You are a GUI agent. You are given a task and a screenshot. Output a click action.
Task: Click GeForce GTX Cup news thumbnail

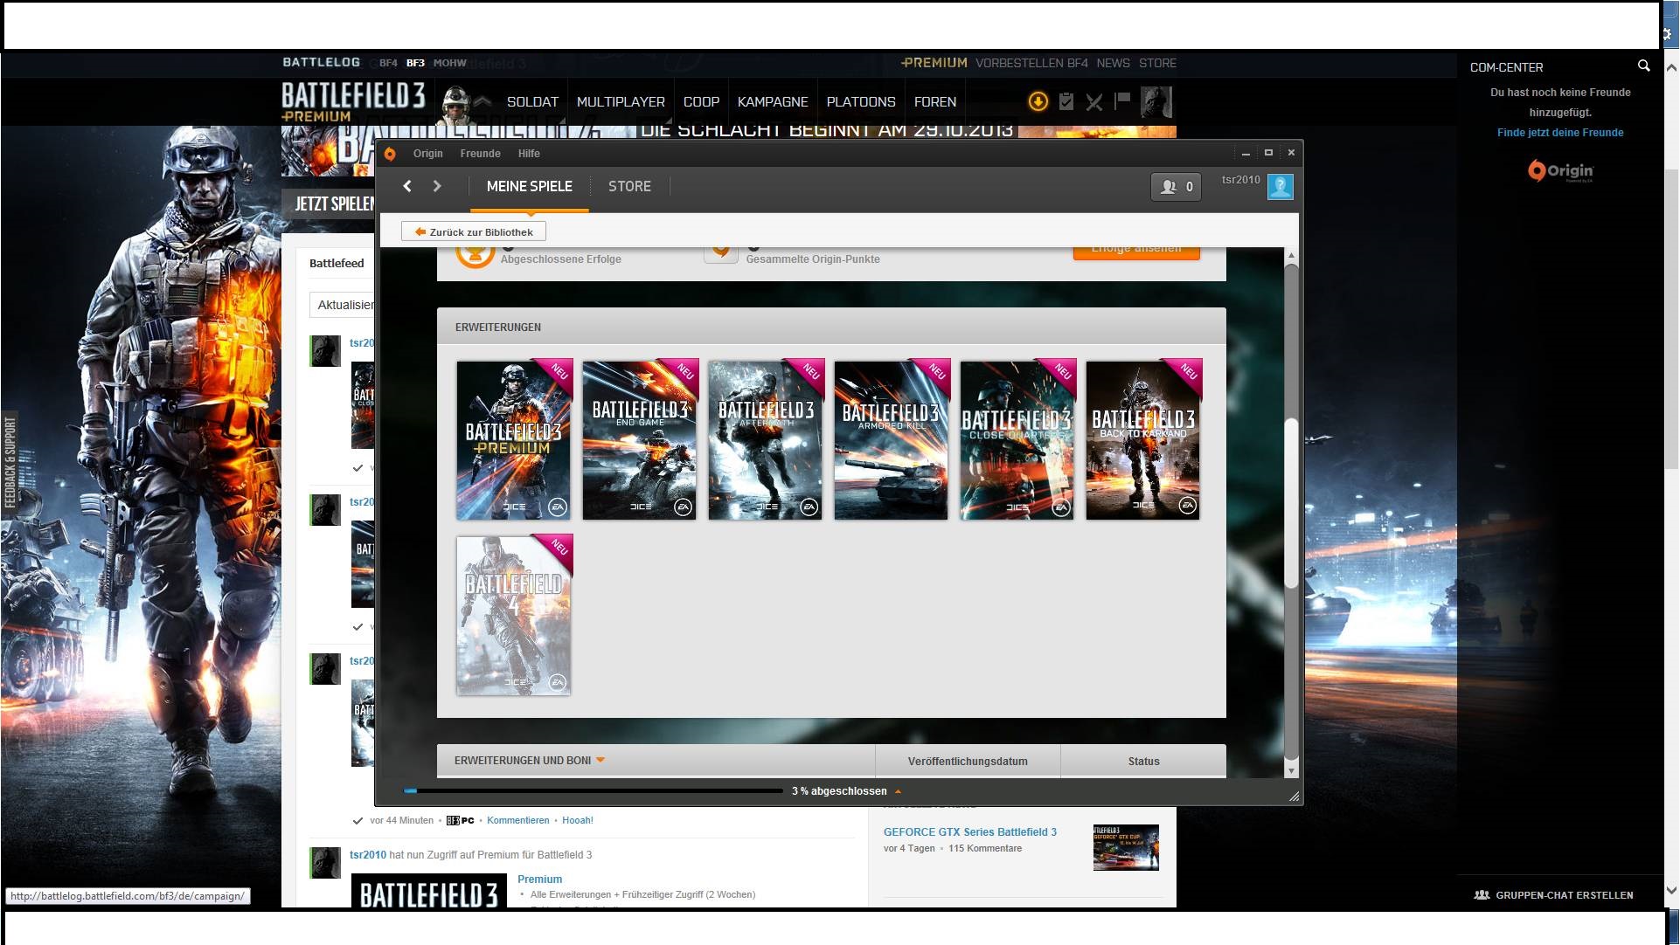click(x=1126, y=847)
